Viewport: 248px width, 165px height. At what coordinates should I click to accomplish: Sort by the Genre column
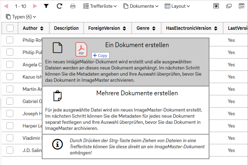coord(154,28)
